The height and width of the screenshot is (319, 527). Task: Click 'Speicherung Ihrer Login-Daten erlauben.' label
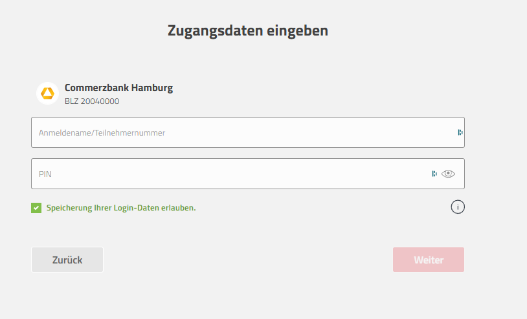[x=121, y=208]
